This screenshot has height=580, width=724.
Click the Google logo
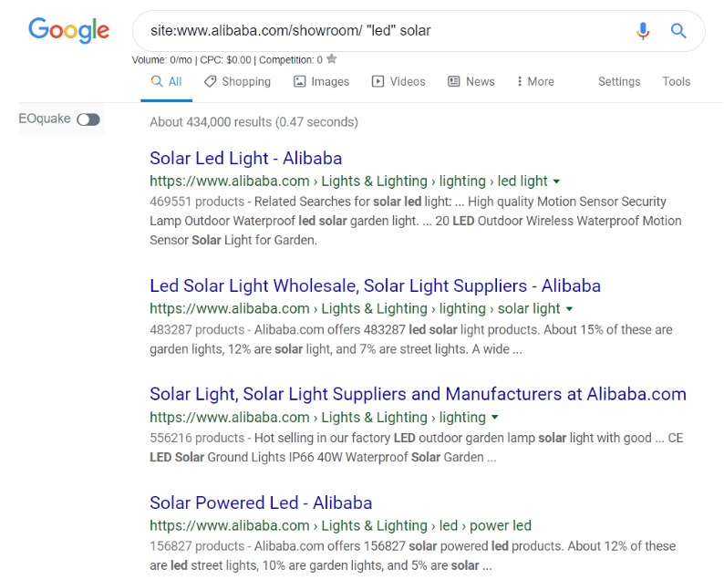(x=68, y=30)
